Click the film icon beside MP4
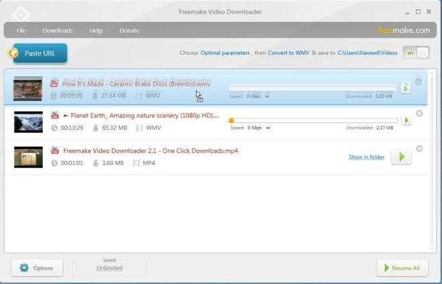 [136, 163]
